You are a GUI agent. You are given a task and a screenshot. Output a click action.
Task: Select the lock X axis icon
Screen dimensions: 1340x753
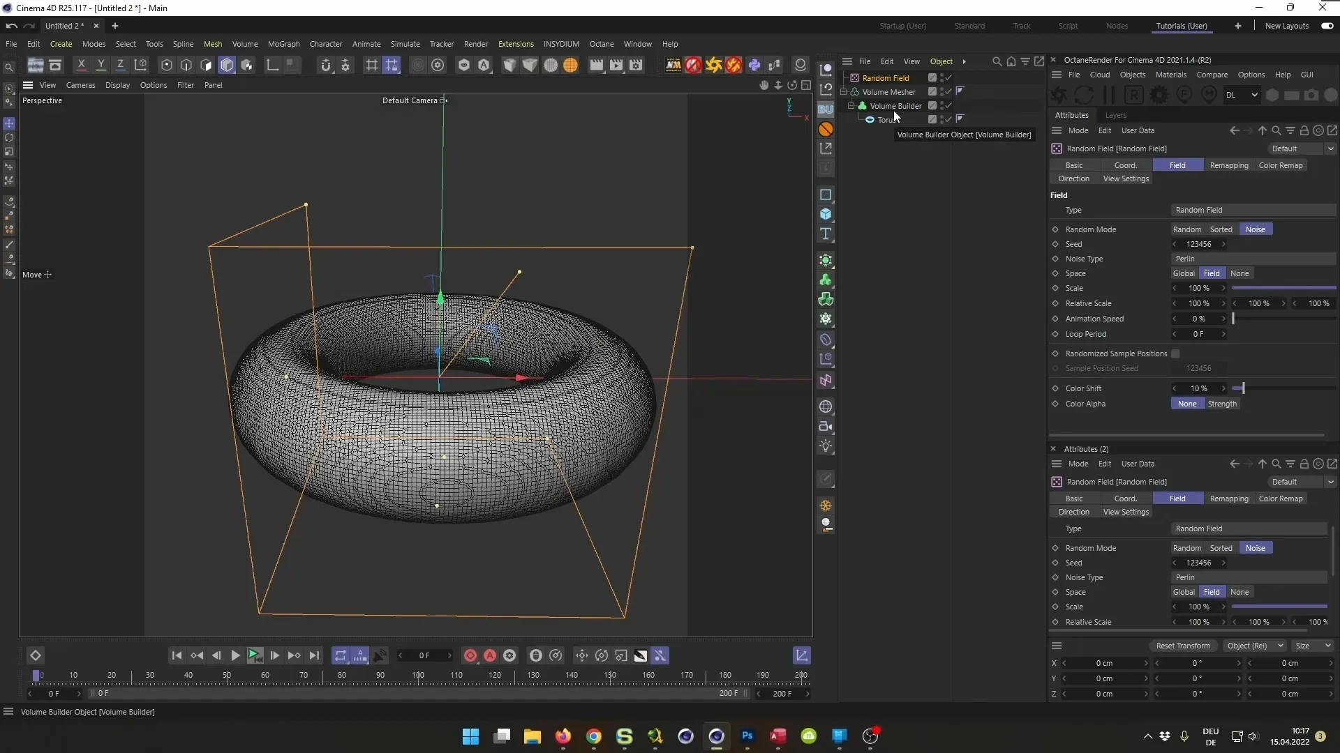tap(82, 66)
